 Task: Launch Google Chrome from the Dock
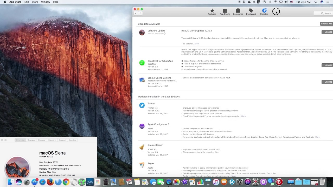[x=66, y=182]
